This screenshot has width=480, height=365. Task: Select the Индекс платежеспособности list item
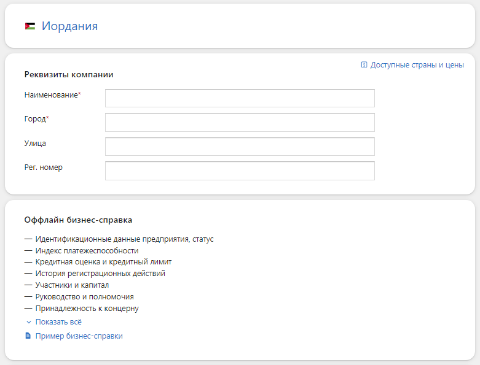(87, 251)
